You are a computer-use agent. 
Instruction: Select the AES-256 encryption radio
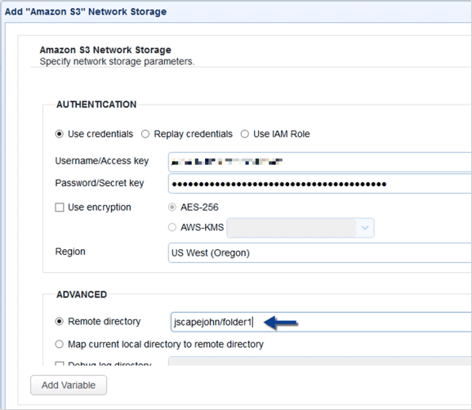tap(171, 207)
